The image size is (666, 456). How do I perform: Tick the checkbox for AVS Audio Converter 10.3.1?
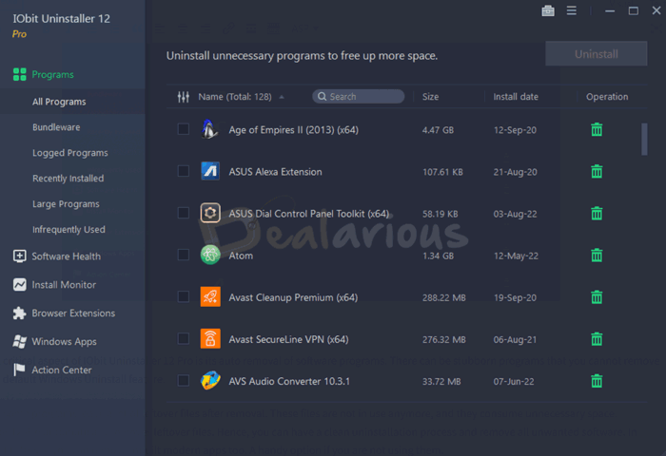click(184, 381)
